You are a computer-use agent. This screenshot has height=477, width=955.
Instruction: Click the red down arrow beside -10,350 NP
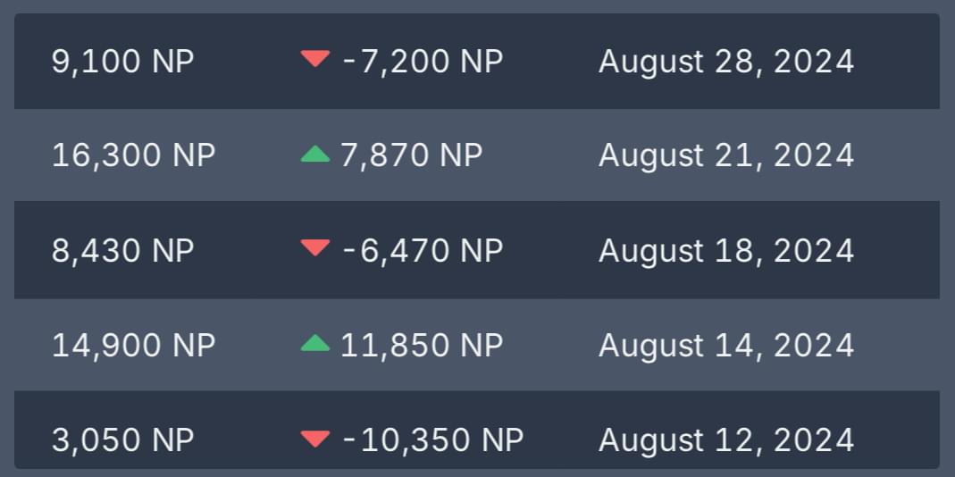click(x=315, y=439)
